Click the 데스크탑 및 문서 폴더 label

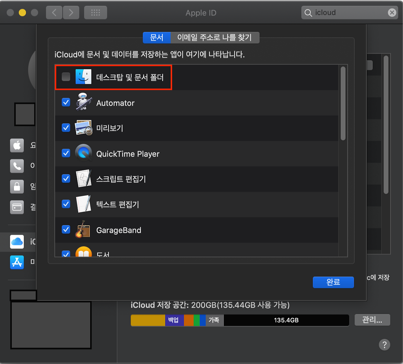coord(130,78)
